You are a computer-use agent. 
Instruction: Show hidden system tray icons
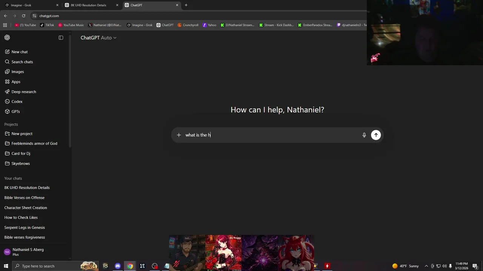[x=426, y=266]
